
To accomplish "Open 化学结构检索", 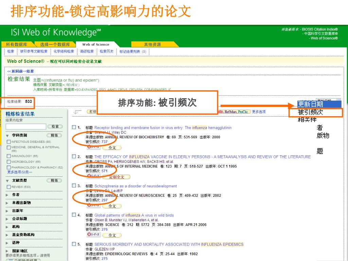I will tap(64, 51).
